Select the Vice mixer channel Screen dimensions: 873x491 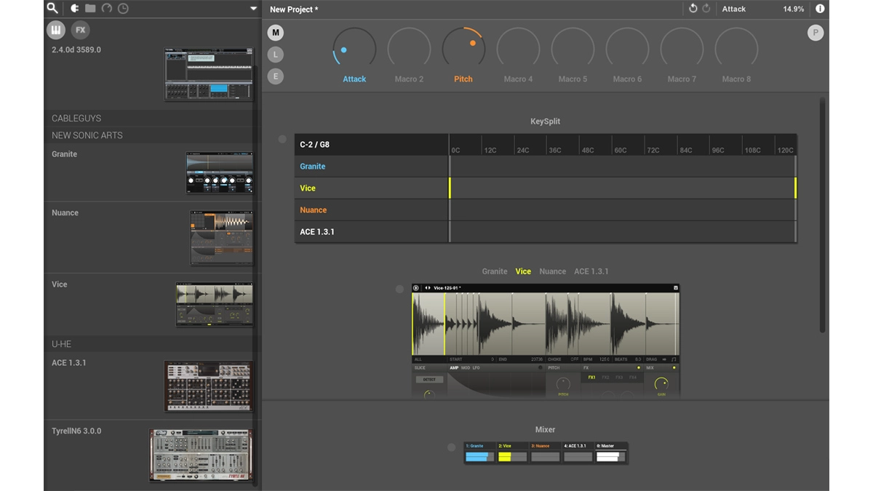pos(512,452)
